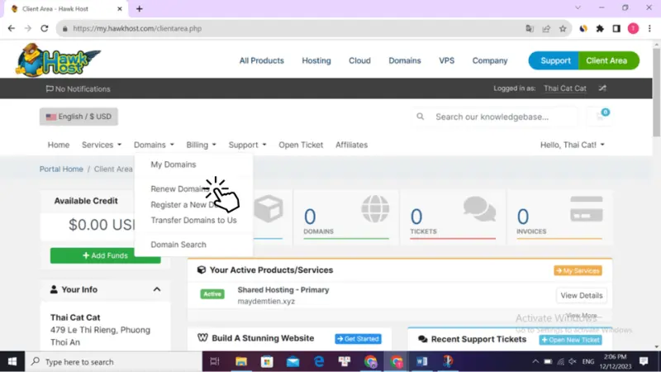Viewport: 661px width, 372px height.
Task: Open All Products in top navigation
Action: click(262, 60)
